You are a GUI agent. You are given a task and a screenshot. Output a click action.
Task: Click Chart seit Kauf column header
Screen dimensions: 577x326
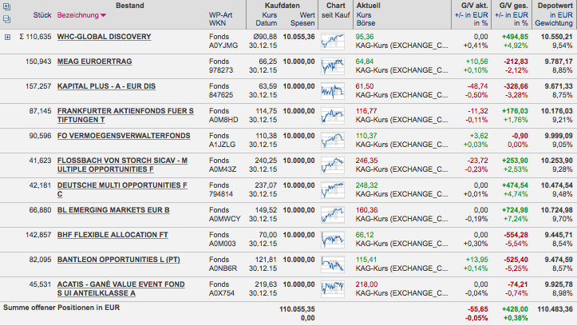(x=336, y=10)
